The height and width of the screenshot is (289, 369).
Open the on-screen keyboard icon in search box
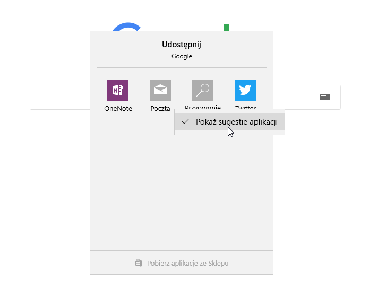pyautogui.click(x=325, y=97)
